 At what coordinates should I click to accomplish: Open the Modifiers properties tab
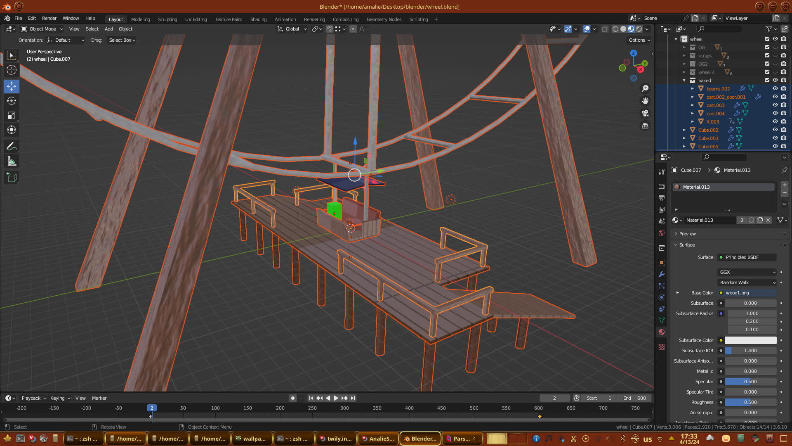pos(662,274)
